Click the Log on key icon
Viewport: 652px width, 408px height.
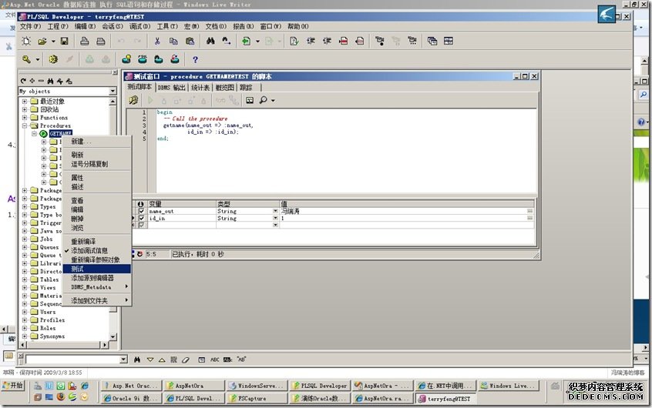point(27,59)
